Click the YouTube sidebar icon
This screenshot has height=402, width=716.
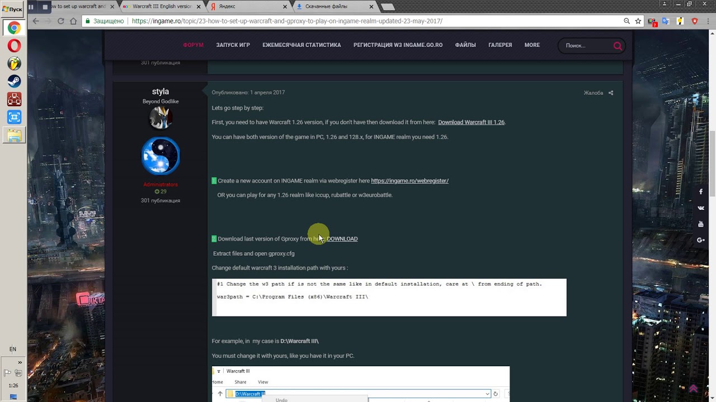pyautogui.click(x=701, y=224)
